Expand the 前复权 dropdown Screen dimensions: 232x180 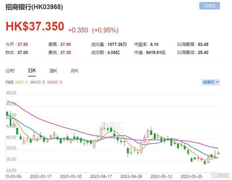point(211,82)
